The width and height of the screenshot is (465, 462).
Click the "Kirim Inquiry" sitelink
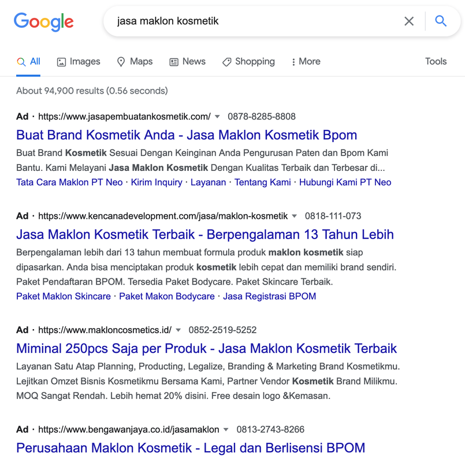(x=157, y=182)
